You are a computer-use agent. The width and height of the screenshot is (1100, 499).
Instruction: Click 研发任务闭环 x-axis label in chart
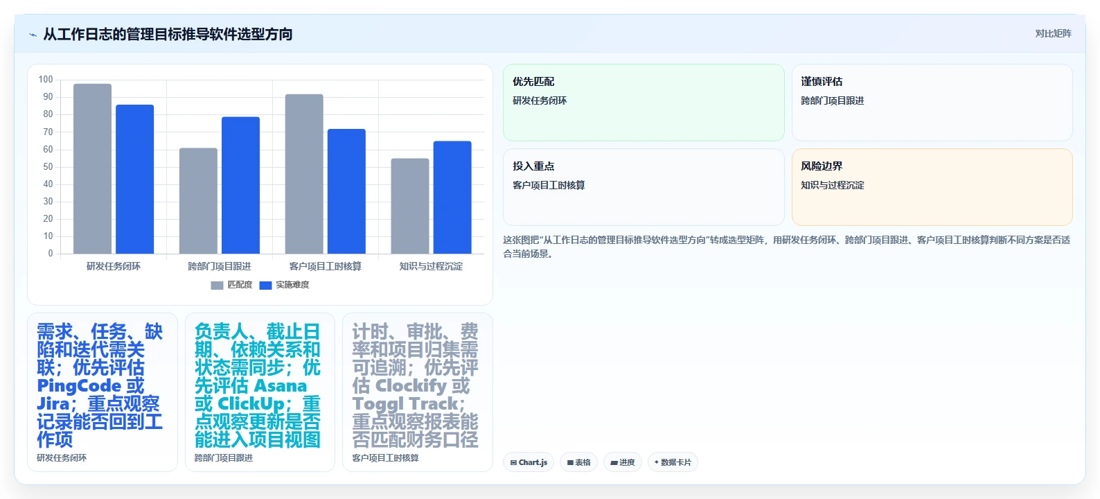pos(113,266)
